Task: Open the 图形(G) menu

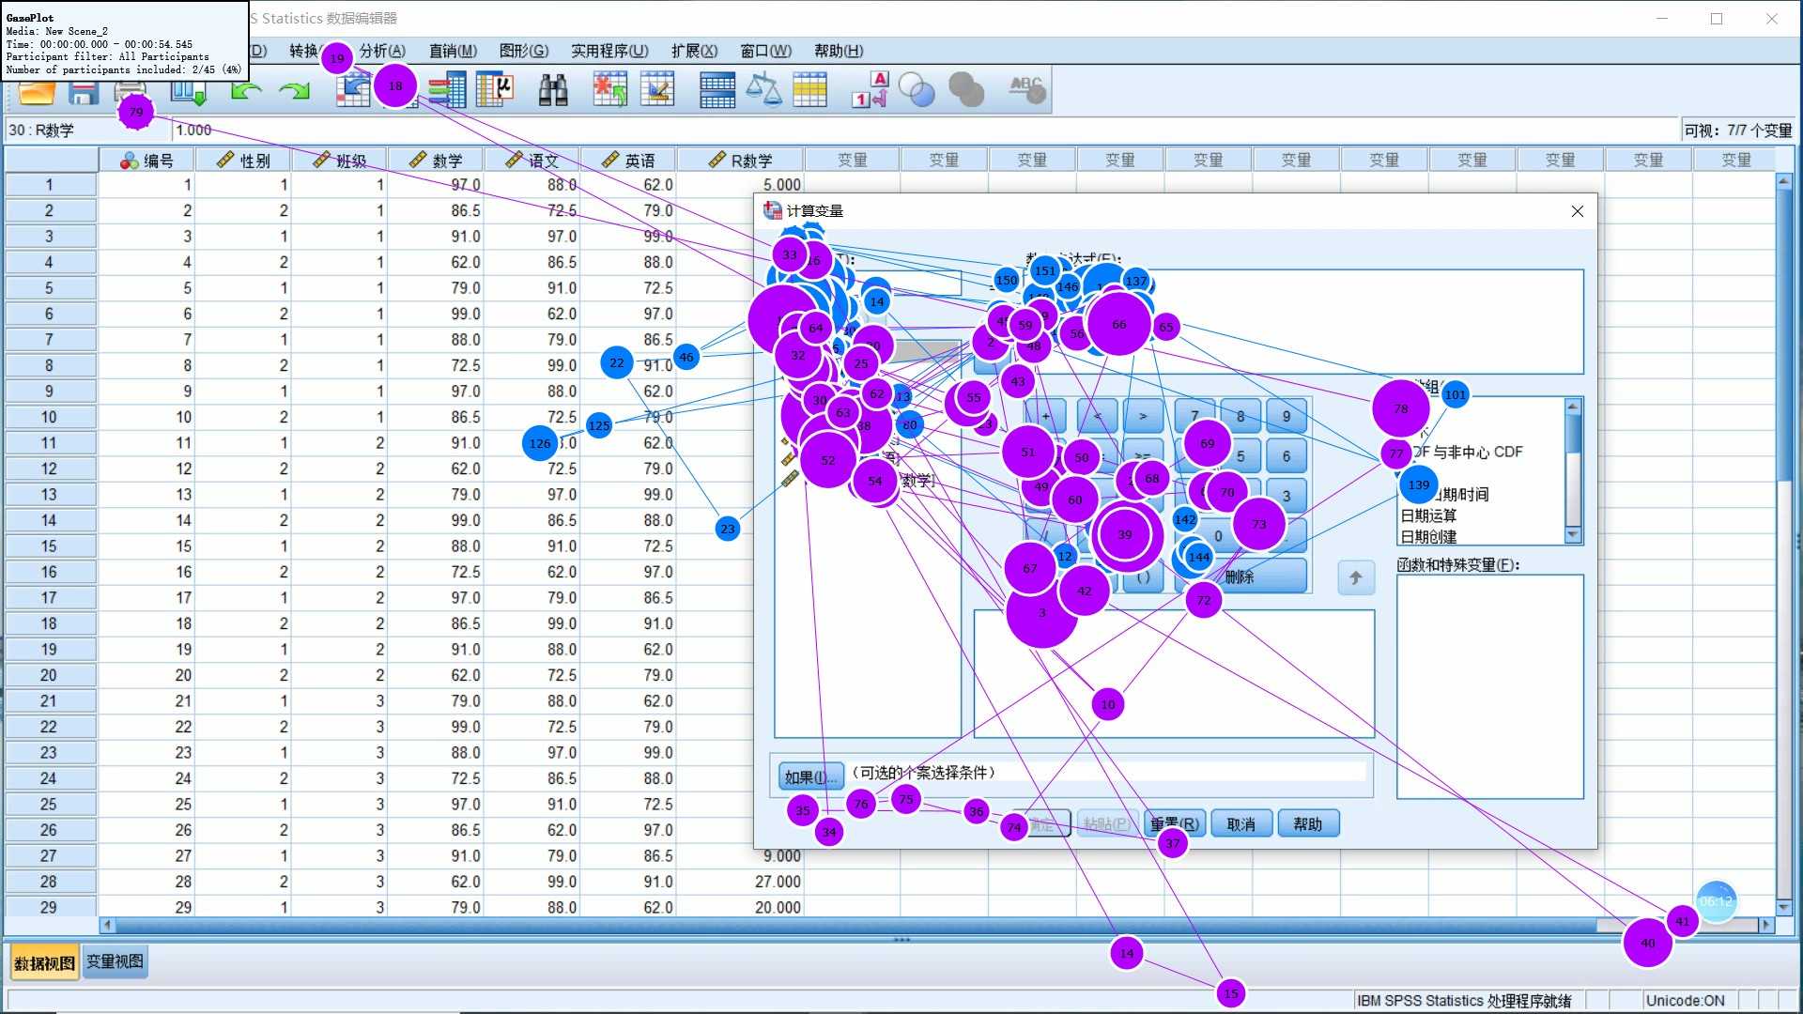Action: (523, 51)
